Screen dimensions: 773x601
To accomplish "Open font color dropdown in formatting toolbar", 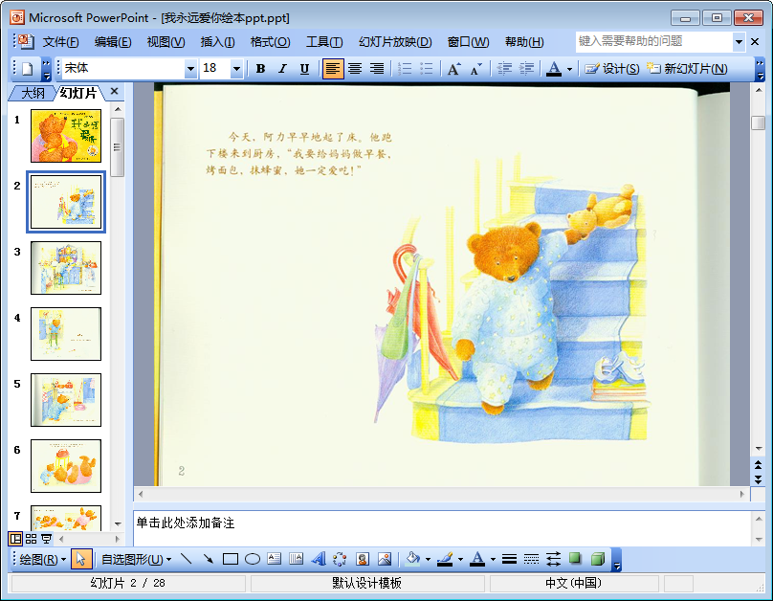I will point(569,69).
